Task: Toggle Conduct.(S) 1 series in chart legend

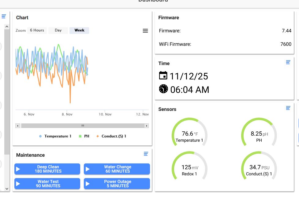Action: 111,136
